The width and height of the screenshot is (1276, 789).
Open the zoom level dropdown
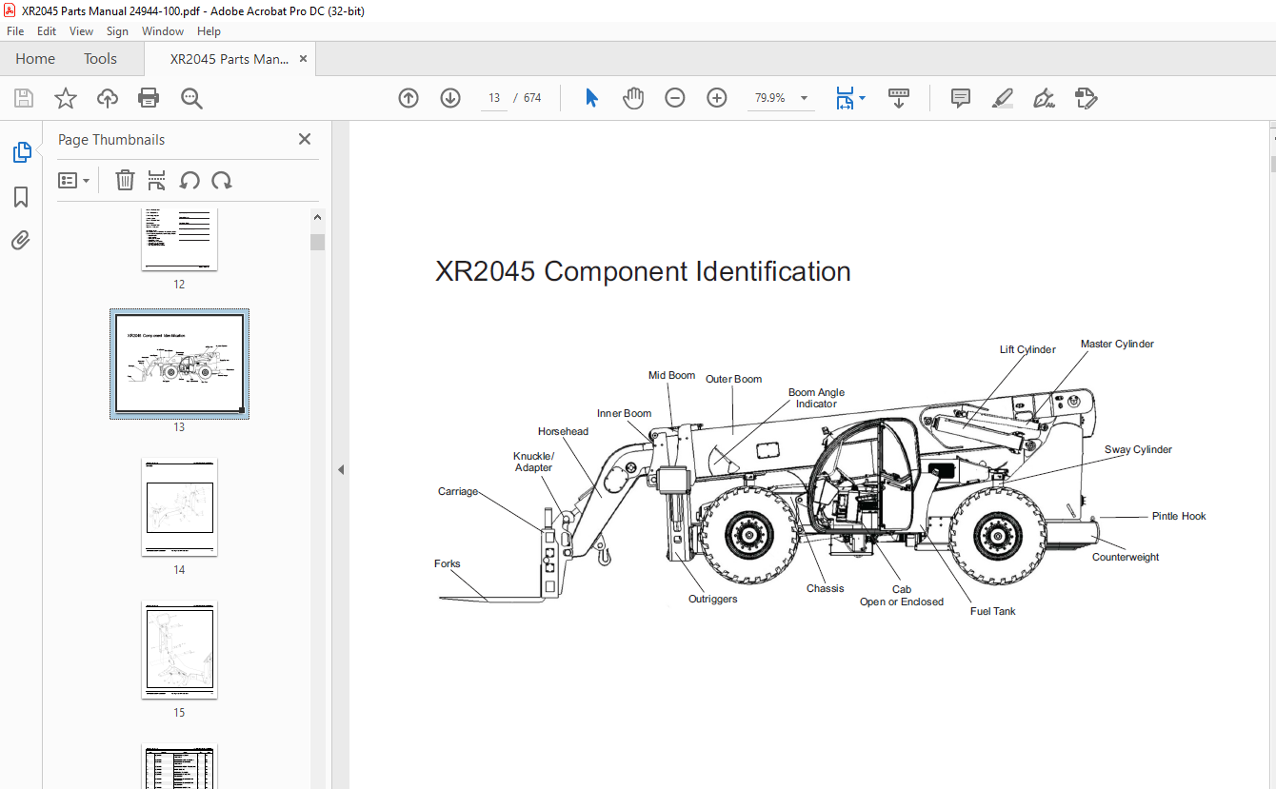pyautogui.click(x=804, y=98)
